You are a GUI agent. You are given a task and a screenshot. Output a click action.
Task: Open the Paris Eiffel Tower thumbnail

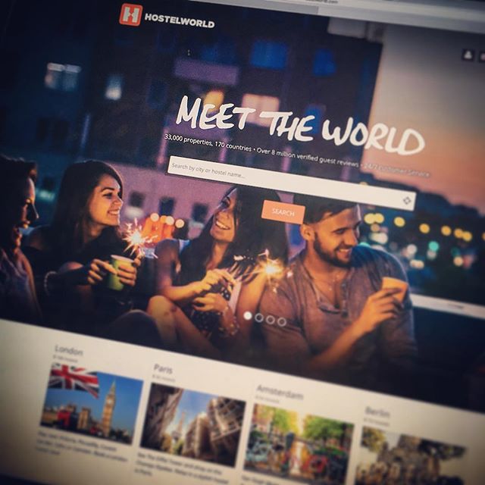[x=193, y=424]
